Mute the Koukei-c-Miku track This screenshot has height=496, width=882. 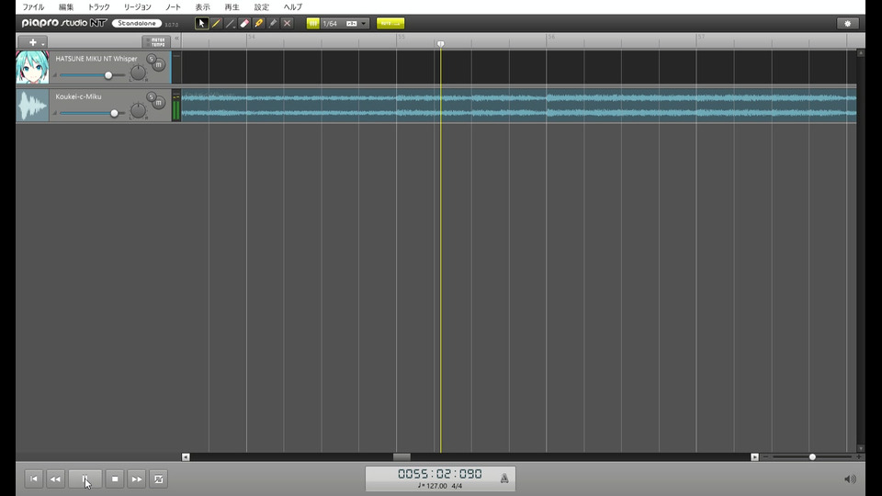[159, 103]
